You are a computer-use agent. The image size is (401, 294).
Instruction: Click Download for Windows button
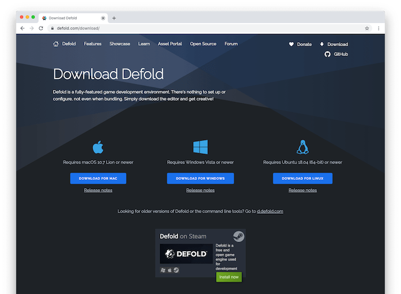(200, 178)
